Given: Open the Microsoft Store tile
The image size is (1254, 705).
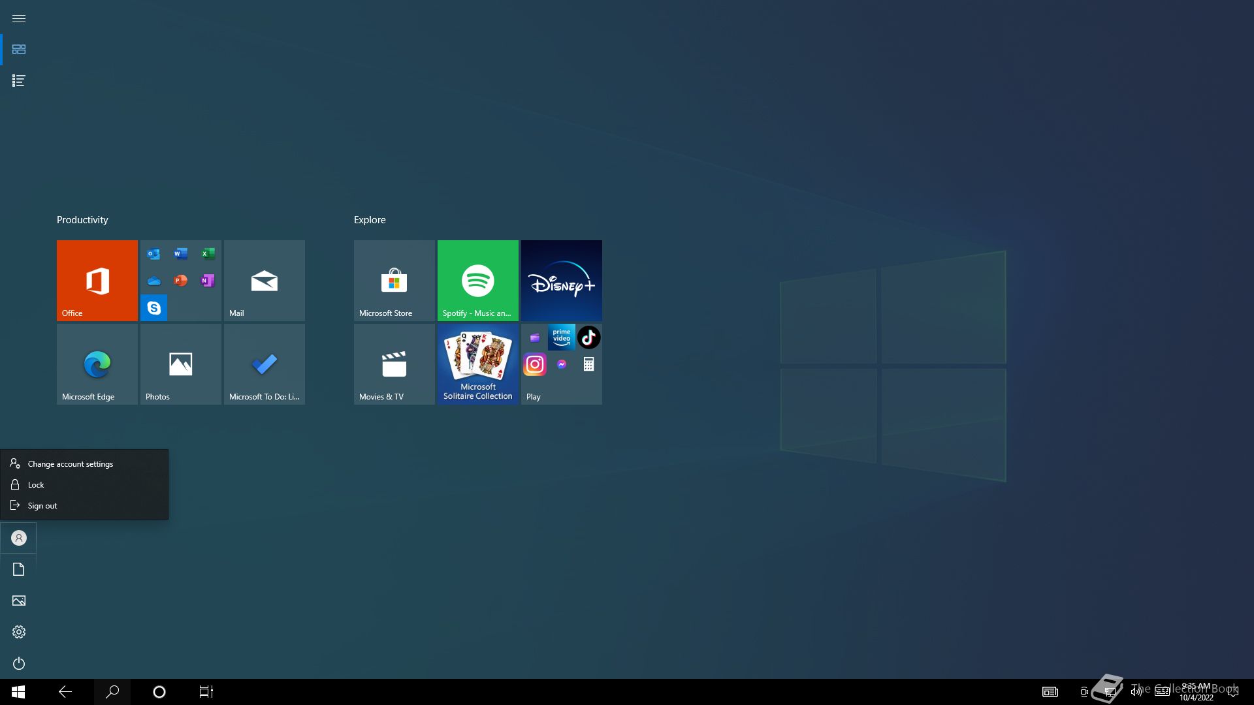Looking at the screenshot, I should [394, 281].
